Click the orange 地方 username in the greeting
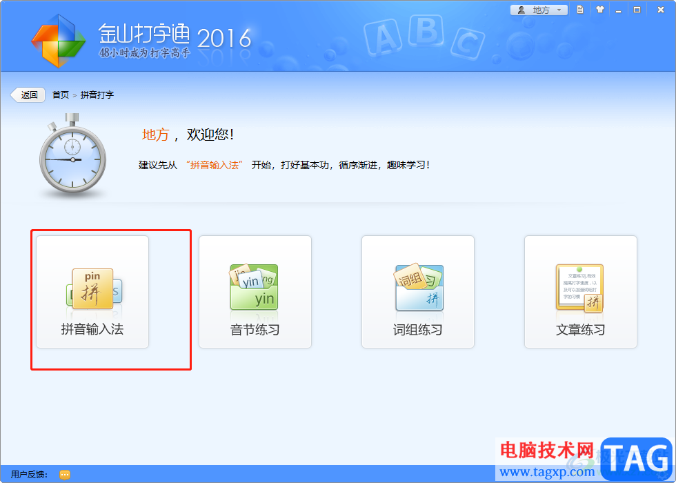676x483 pixels. 156,135
